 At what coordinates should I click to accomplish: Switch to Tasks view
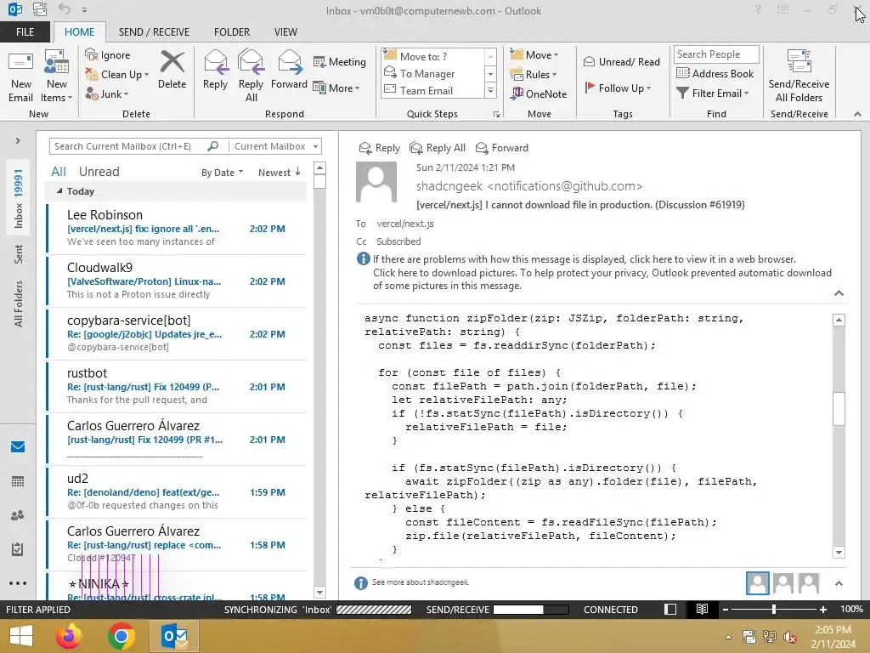click(18, 549)
